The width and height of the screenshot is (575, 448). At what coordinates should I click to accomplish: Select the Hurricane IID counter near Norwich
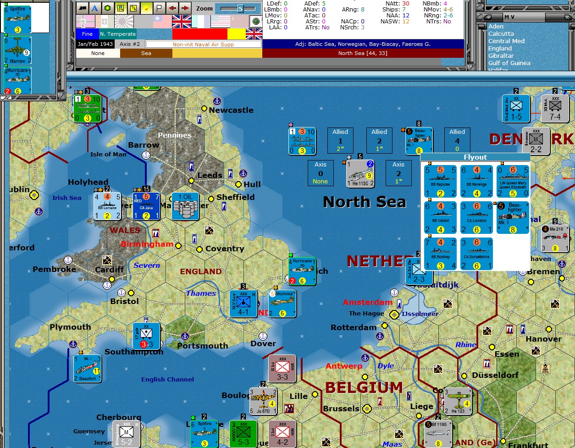click(302, 271)
